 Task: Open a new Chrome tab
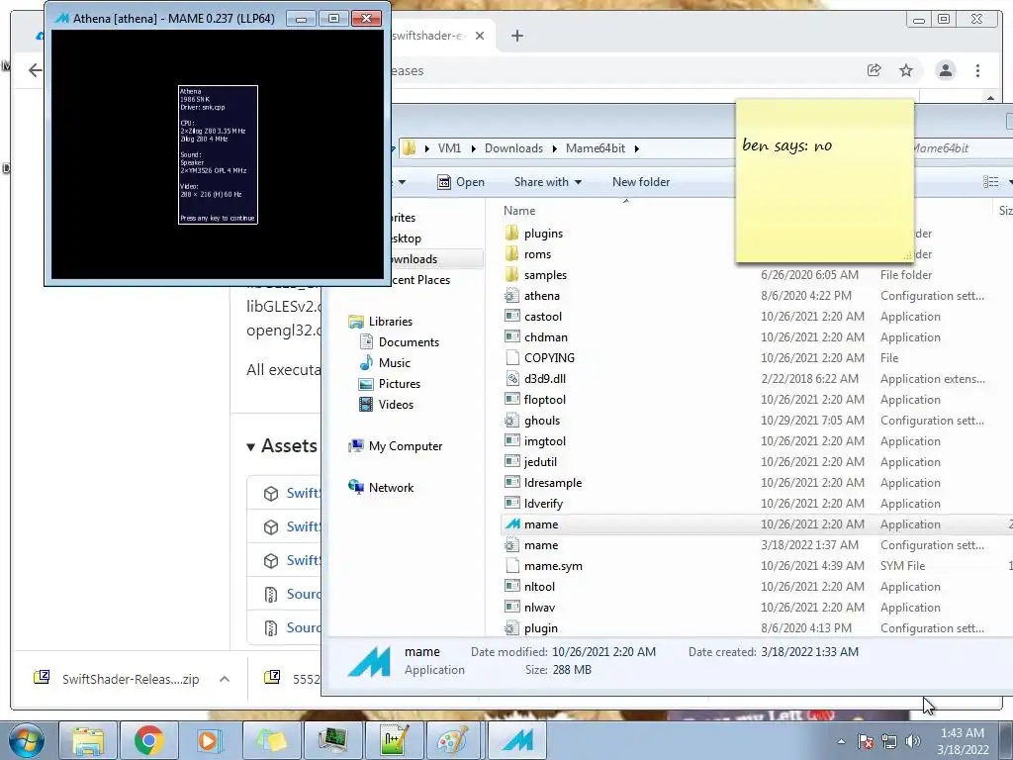(516, 36)
